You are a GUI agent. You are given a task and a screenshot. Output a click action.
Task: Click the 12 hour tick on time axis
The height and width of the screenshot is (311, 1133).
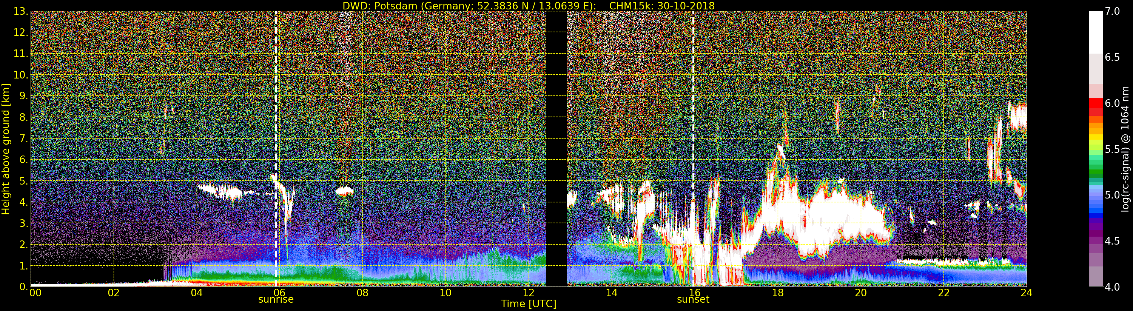pos(529,293)
